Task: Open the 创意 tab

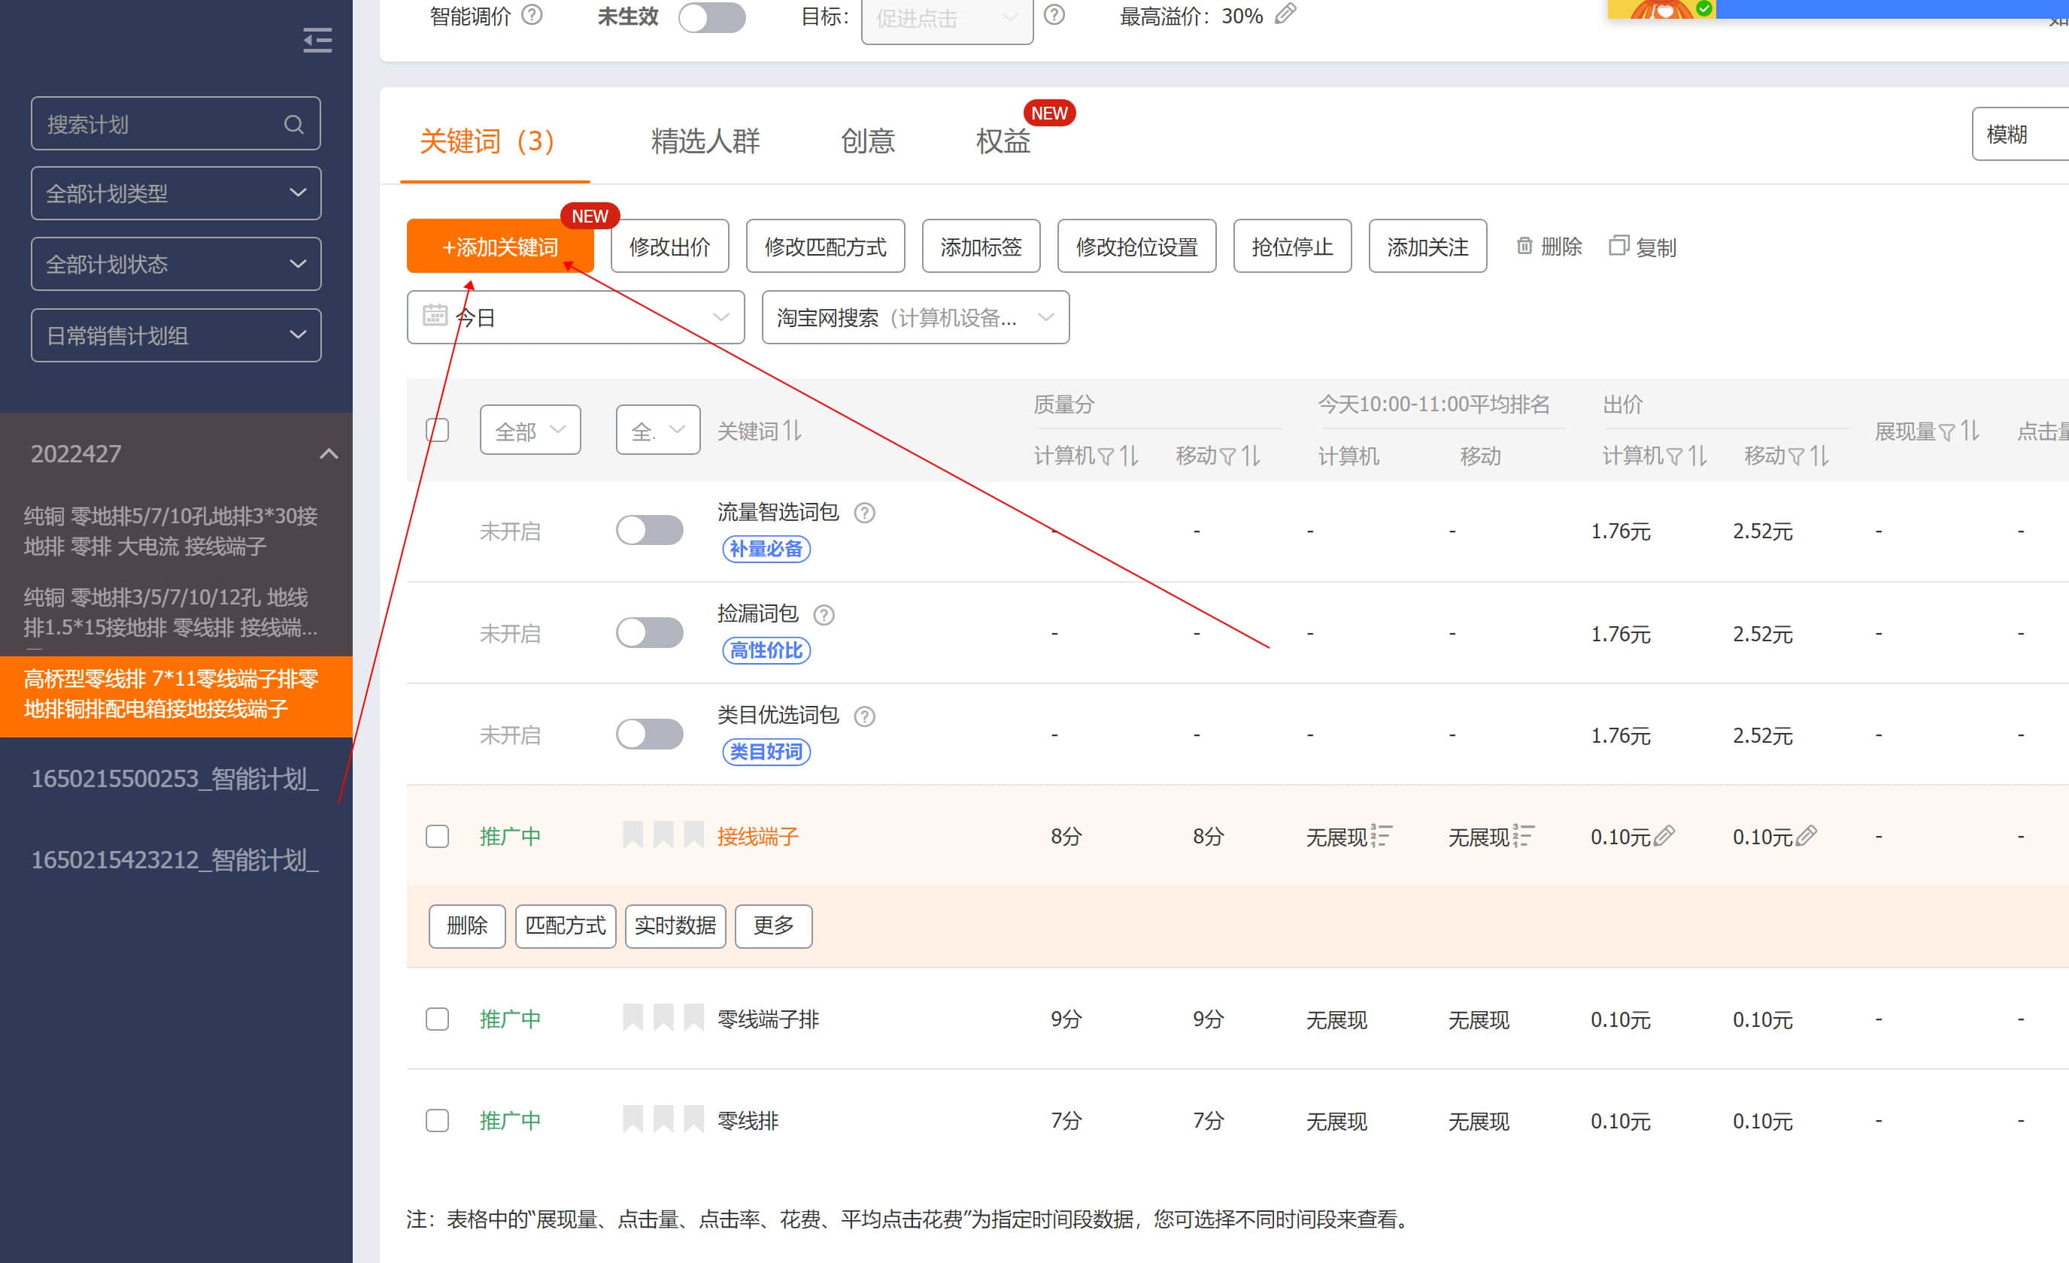Action: click(x=867, y=140)
